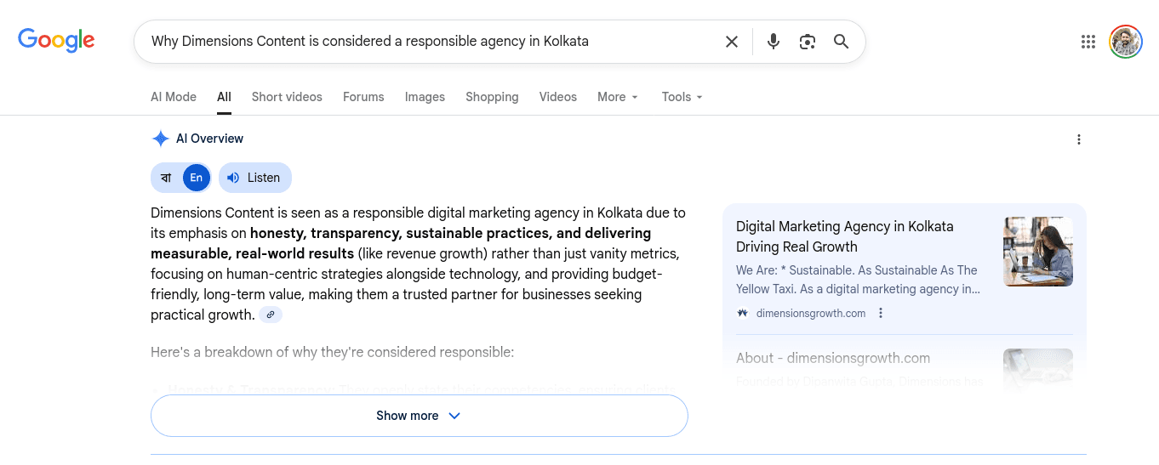The width and height of the screenshot is (1159, 465).
Task: Open the Google account profile picture
Action: [1125, 42]
